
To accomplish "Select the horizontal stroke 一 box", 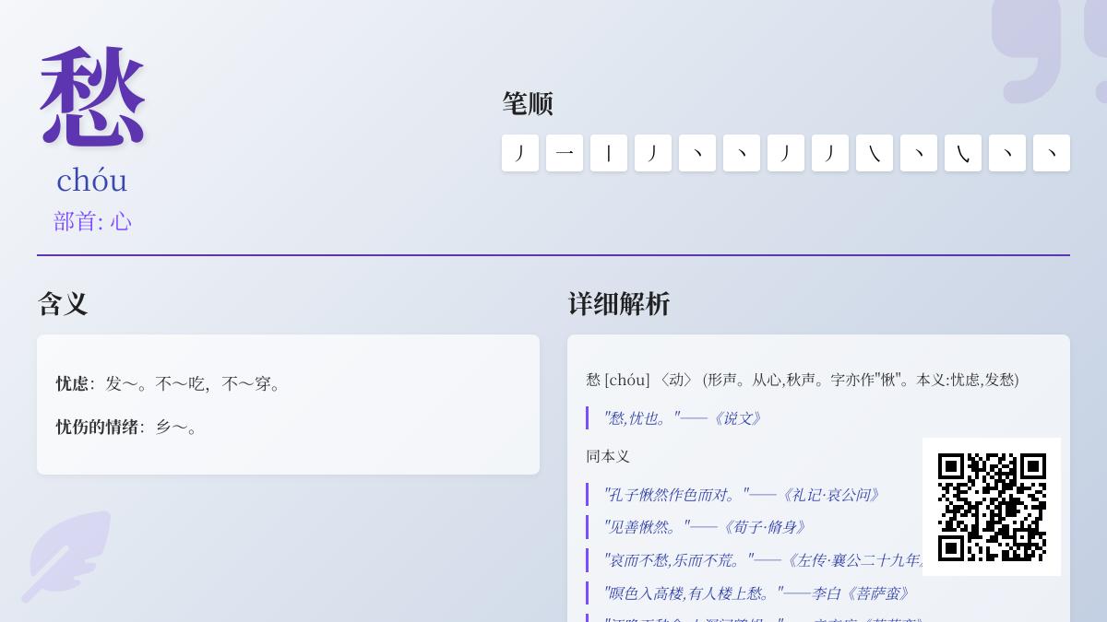I will coord(565,153).
